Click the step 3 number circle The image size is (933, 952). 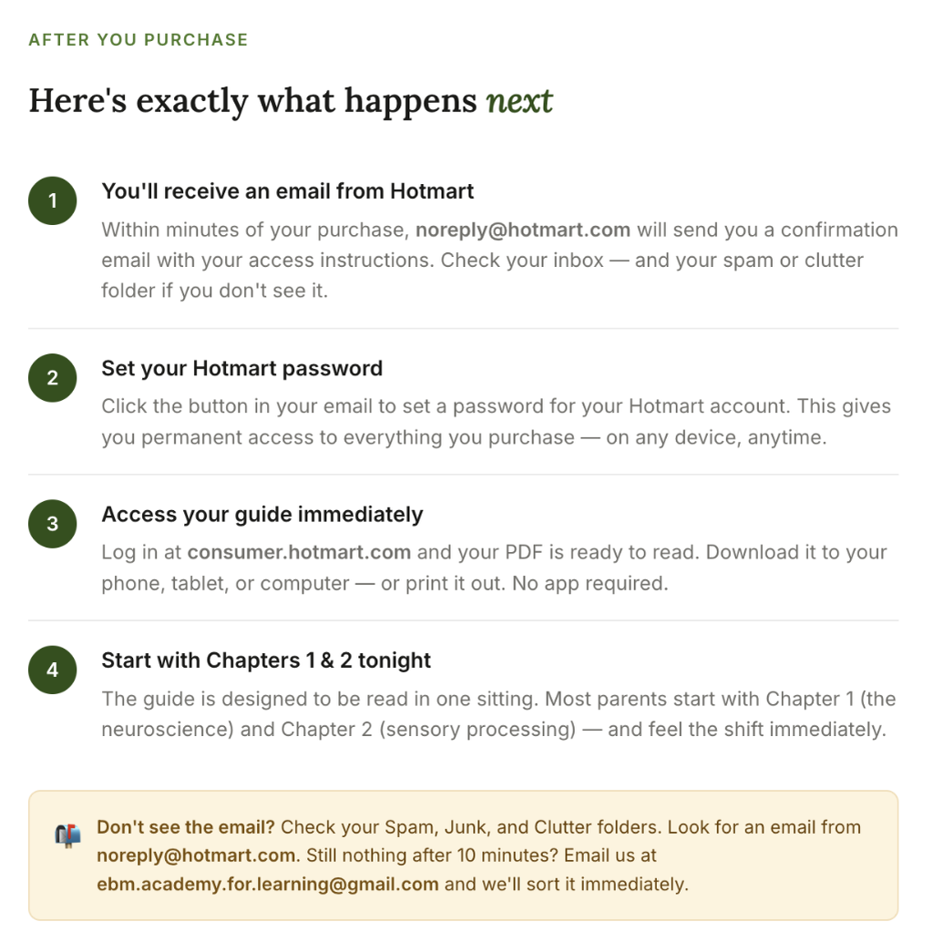point(52,524)
